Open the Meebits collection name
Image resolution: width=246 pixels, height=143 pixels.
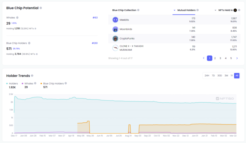tap(124, 20)
